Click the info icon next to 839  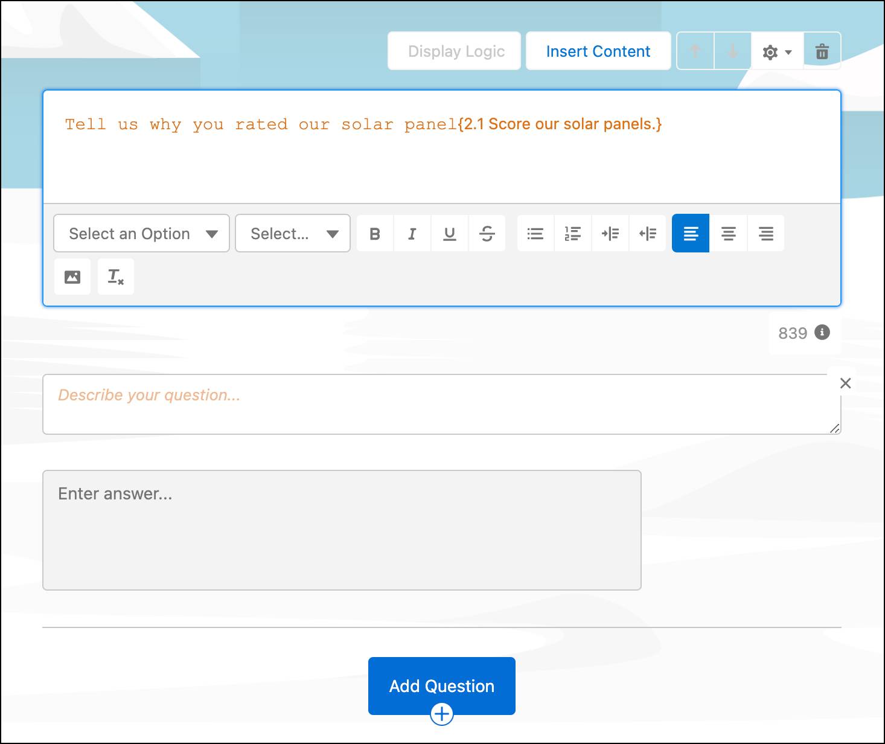point(822,333)
